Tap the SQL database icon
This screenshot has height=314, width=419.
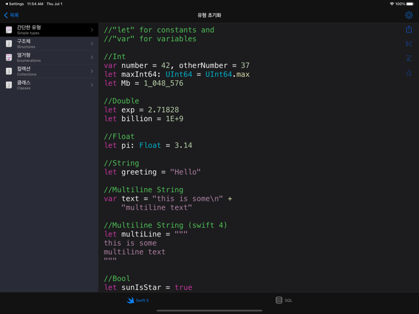point(279,300)
